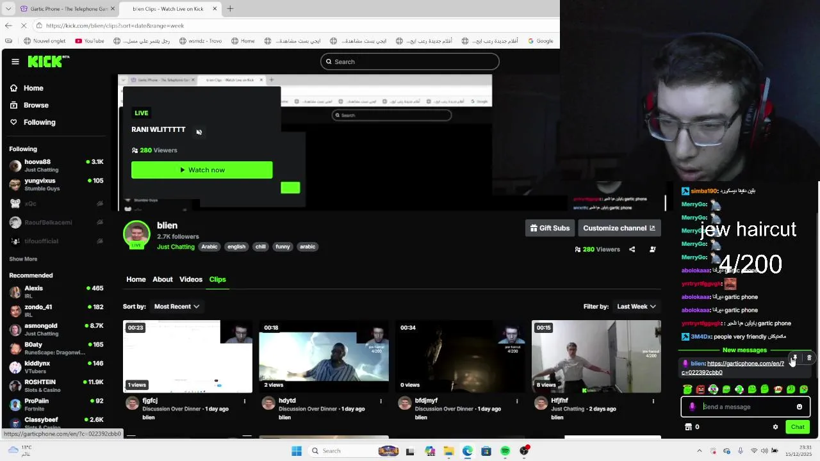The width and height of the screenshot is (820, 461).
Task: Click the browser address bar URL
Action: (x=115, y=26)
